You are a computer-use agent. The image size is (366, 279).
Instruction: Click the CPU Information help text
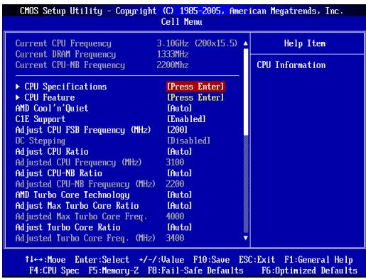click(x=291, y=65)
